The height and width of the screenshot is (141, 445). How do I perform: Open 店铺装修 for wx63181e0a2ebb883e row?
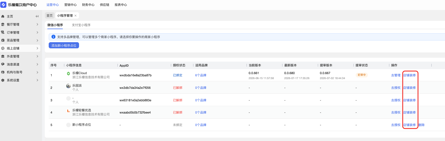(409, 100)
